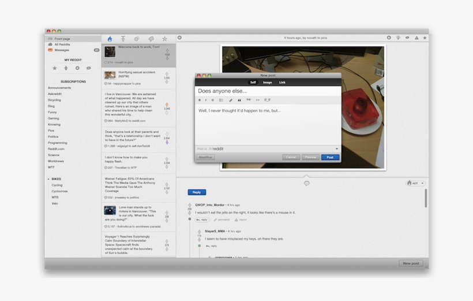473x301 pixels.
Task: Select the star filter icon above post list
Action: (x=165, y=39)
